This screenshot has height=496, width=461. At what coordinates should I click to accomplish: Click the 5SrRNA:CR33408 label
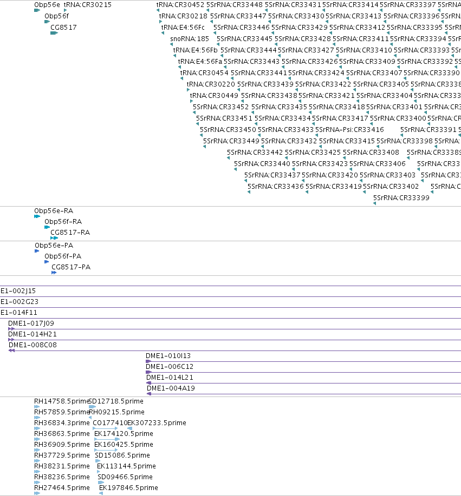[371, 153]
